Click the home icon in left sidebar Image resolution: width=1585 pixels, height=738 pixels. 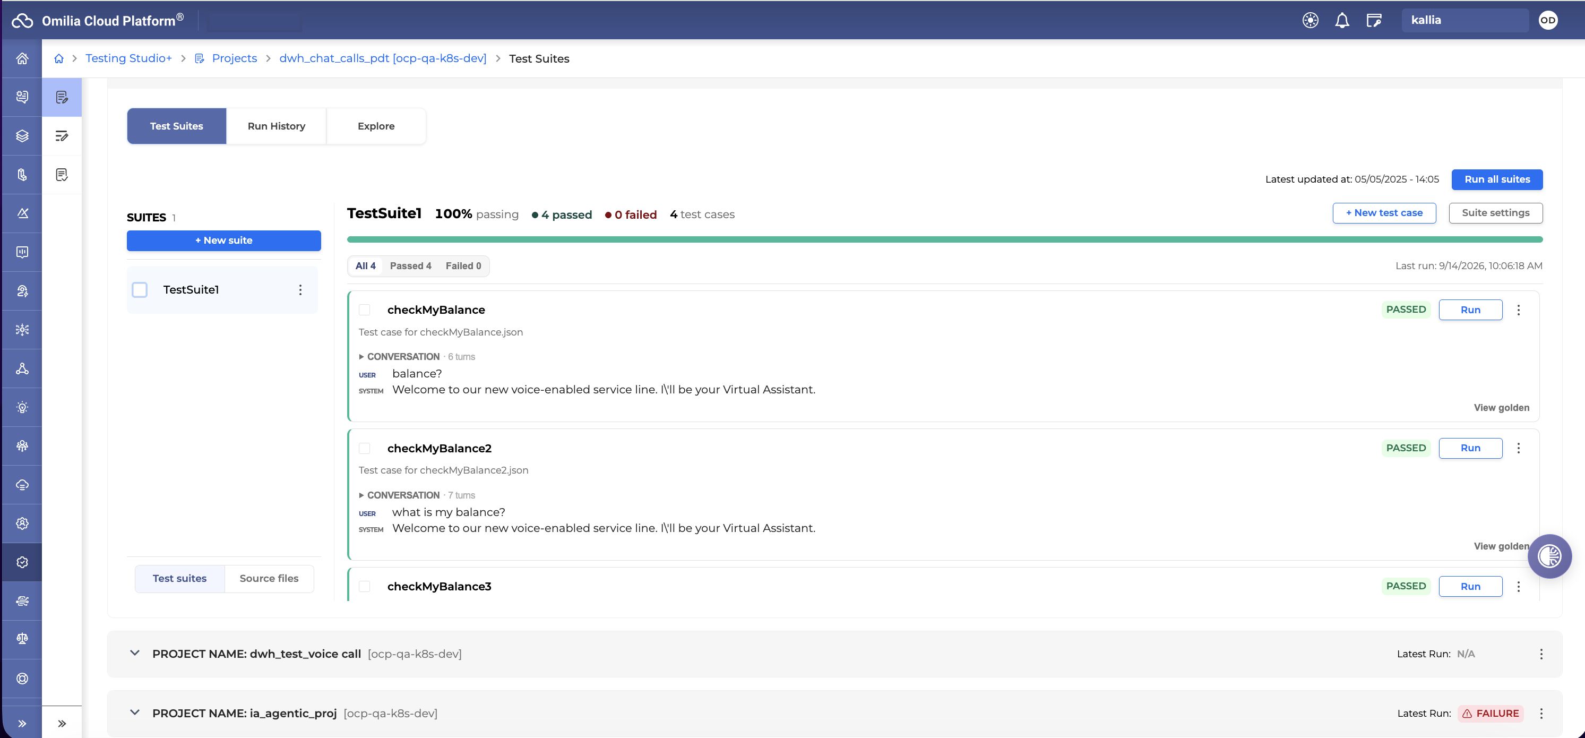pos(22,58)
